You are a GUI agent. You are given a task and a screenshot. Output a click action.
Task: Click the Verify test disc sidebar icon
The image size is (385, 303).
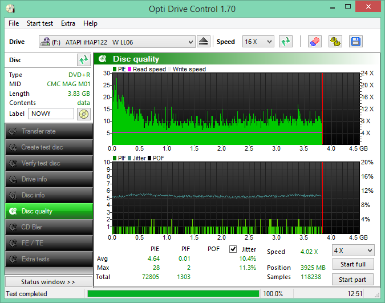(13, 163)
